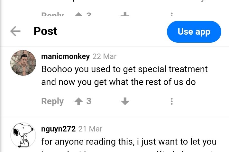Go back using the left arrow icon
The height and width of the screenshot is (152, 229).
click(15, 31)
